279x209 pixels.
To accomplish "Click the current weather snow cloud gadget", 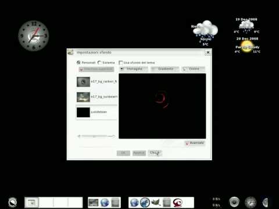I will [x=205, y=33].
